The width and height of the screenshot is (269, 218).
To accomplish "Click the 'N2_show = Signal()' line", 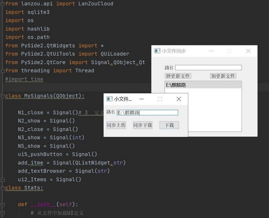I will 46,121.
